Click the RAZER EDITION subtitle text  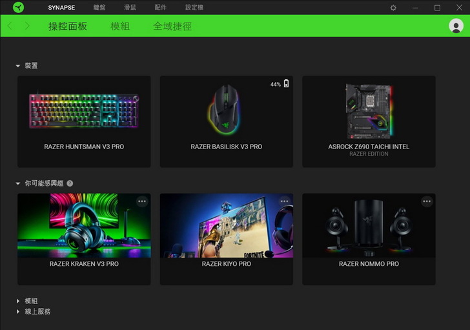coord(369,154)
